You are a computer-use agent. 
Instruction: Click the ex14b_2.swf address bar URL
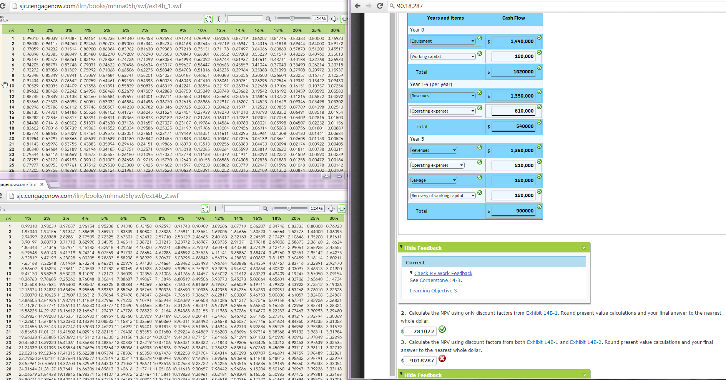tap(98, 196)
